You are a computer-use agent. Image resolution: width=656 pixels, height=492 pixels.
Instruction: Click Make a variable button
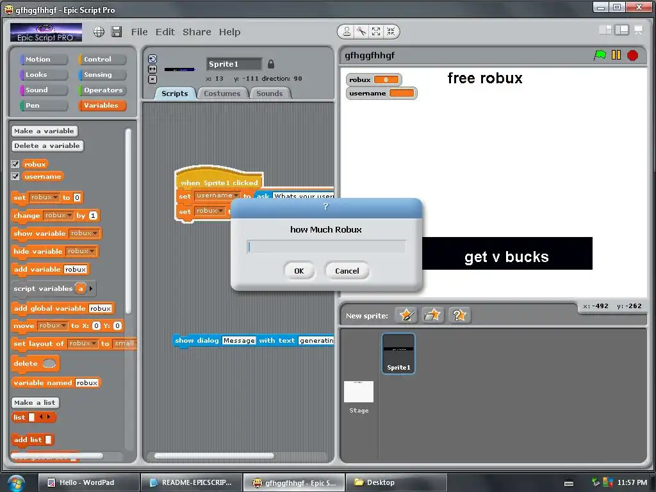[x=44, y=131]
